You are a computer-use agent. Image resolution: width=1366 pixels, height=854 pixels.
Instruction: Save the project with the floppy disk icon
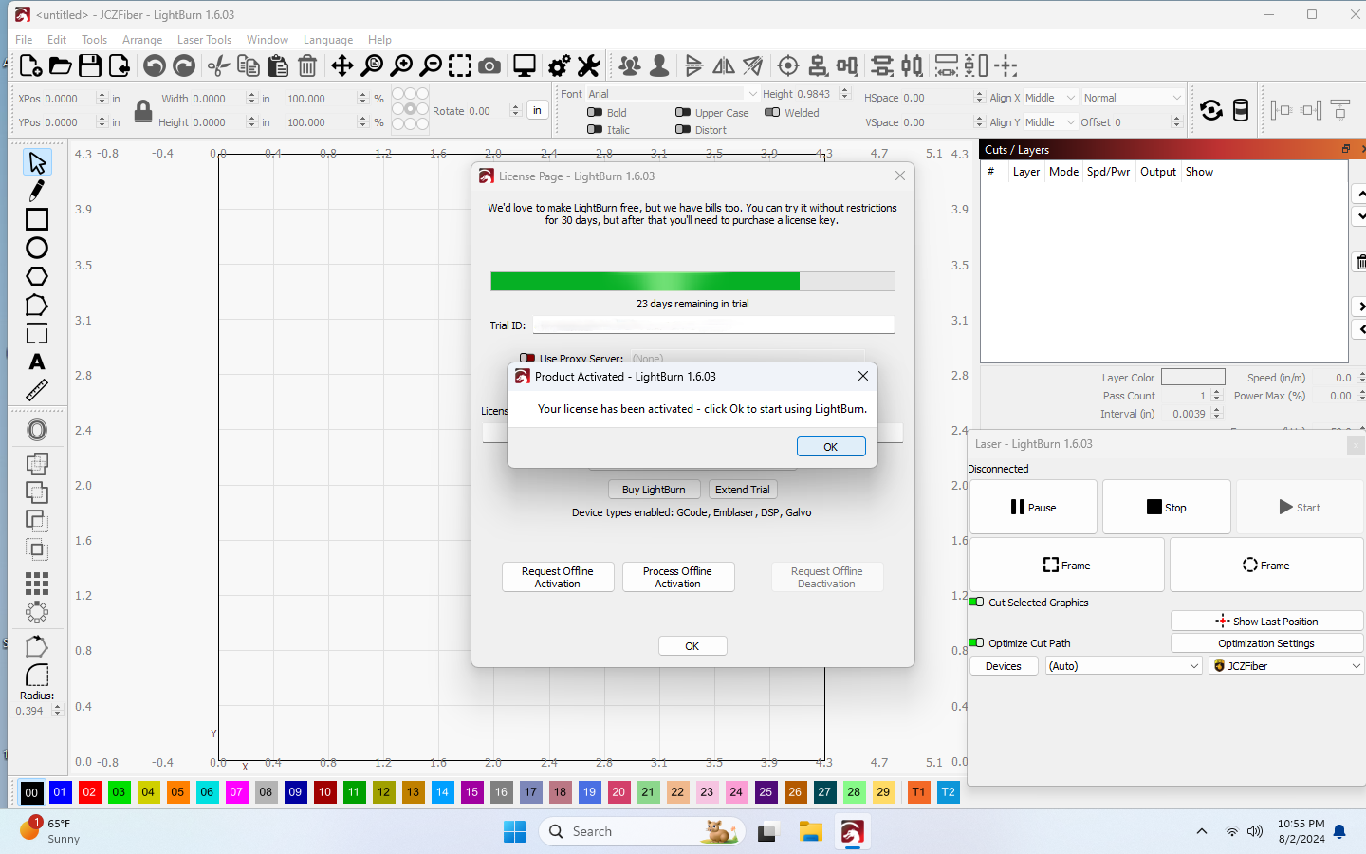90,65
